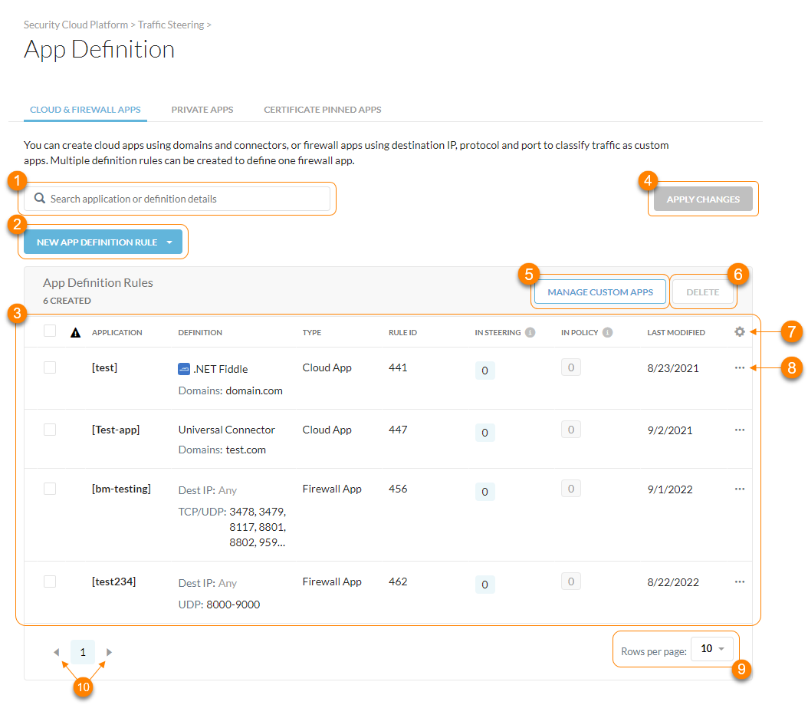Click Manage Custom Apps button
Image resolution: width=808 pixels, height=705 pixels.
coord(600,292)
